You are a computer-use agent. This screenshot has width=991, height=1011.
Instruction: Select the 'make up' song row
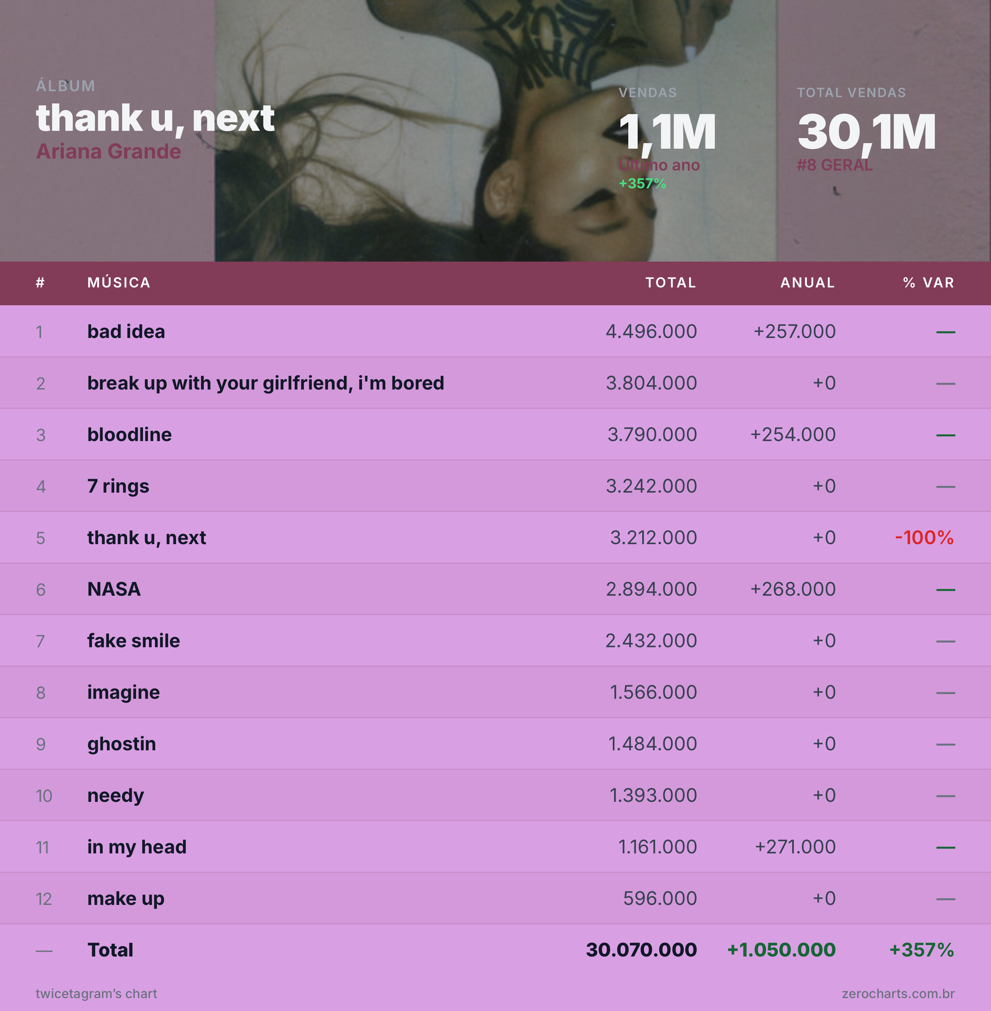pyautogui.click(x=495, y=898)
